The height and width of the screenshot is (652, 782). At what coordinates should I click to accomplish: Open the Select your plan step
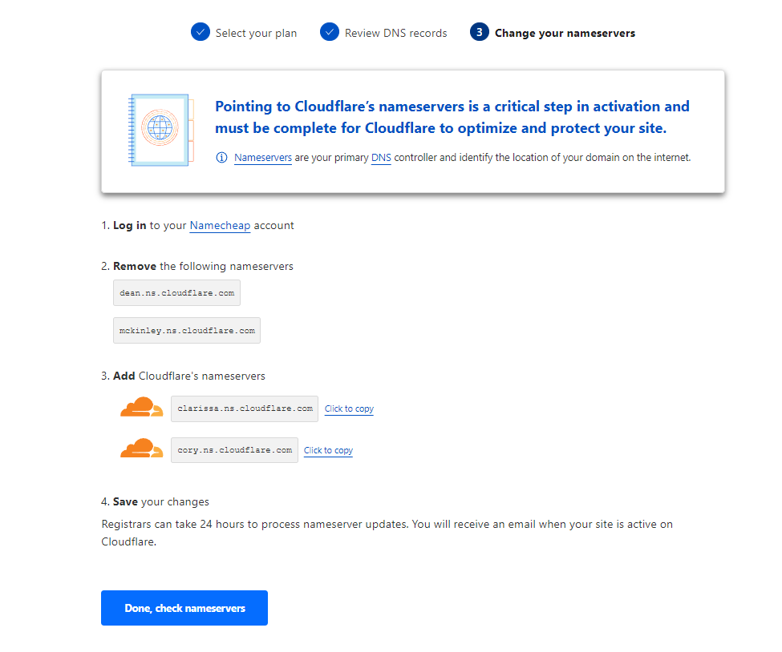(256, 33)
